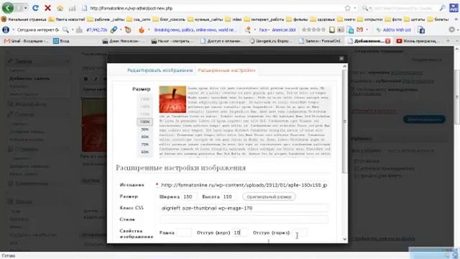460x259 pixels.
Task: Stop loading with the red X icon
Action: coord(47,8)
